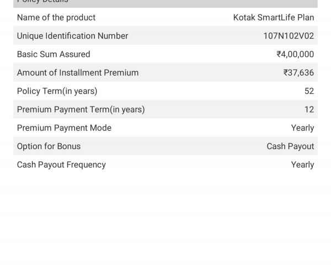331x265 pixels.
Task: Click the Policy Term(in years) label
Action: (57, 91)
